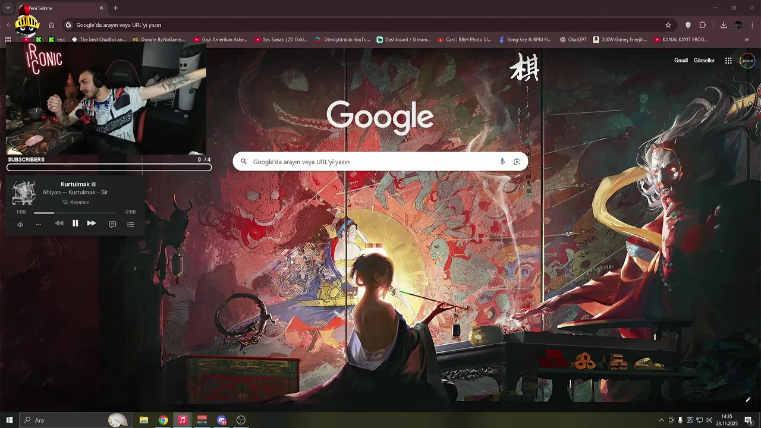Screen dimensions: 761x428
Task: Mute the music player volume
Action: pos(20,224)
